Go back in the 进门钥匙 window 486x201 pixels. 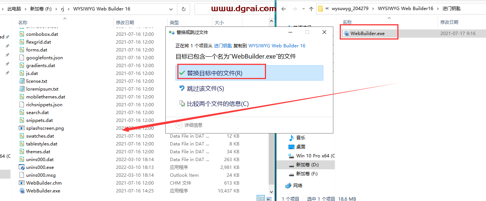[284, 9]
